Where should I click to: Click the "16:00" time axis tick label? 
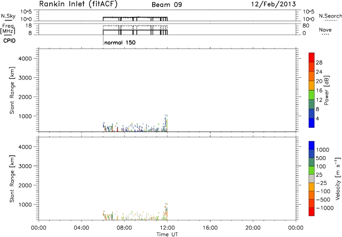click(210, 228)
